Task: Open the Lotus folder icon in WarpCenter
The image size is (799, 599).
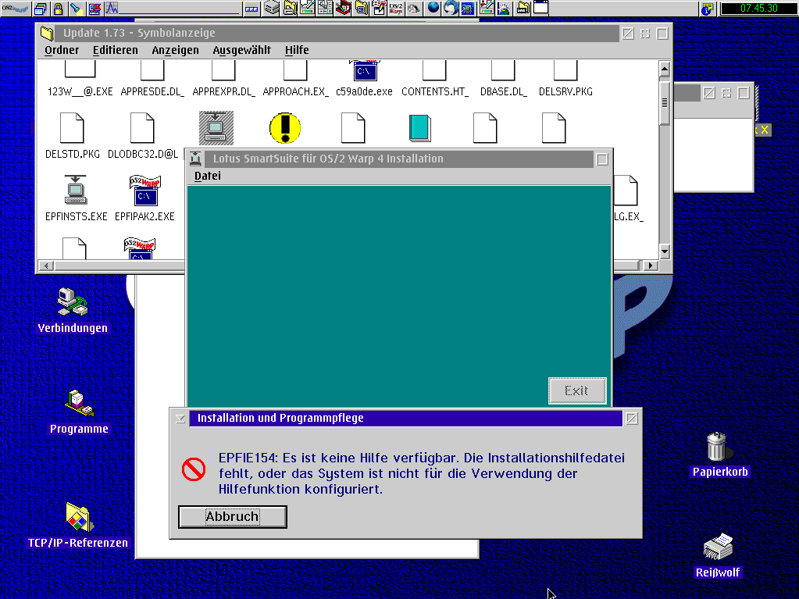Action: point(523,8)
